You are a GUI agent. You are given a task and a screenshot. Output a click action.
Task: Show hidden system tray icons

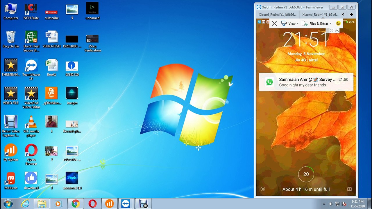tap(324, 204)
